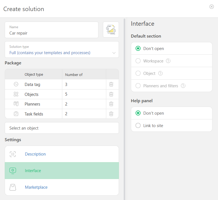Image resolution: width=218 pixels, height=200 pixels.
Task: Choose Link to site for Help panel
Action: click(x=138, y=125)
